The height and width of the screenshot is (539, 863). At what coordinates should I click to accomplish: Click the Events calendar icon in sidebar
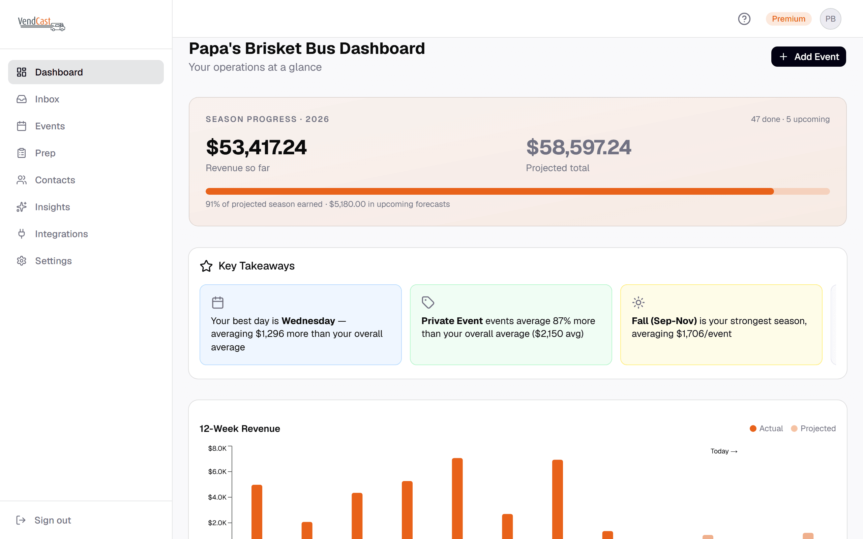coord(22,126)
